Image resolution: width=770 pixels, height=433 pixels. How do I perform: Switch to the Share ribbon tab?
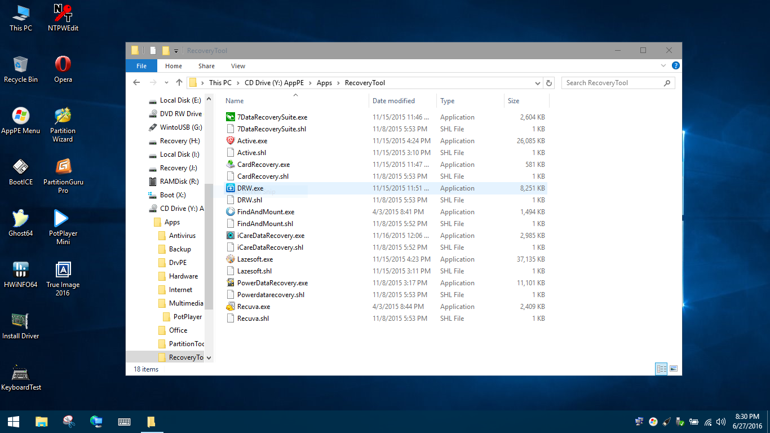click(x=206, y=66)
